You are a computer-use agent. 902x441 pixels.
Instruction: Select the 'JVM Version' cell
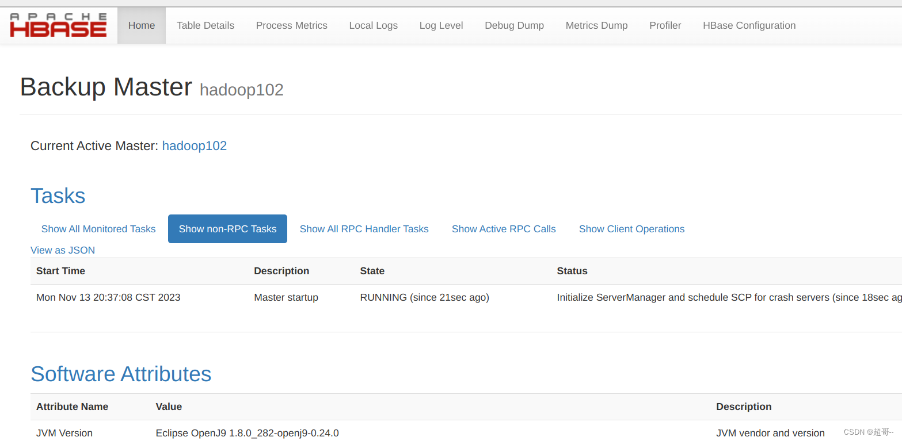64,433
